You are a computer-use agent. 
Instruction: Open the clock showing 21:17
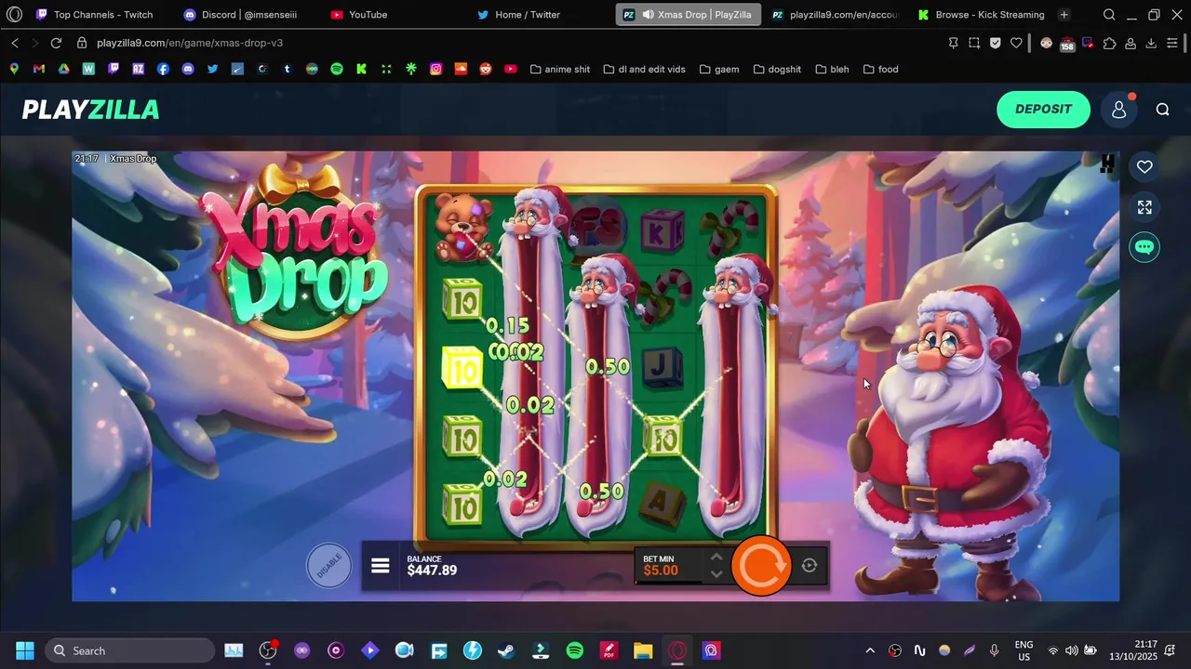pyautogui.click(x=1133, y=650)
